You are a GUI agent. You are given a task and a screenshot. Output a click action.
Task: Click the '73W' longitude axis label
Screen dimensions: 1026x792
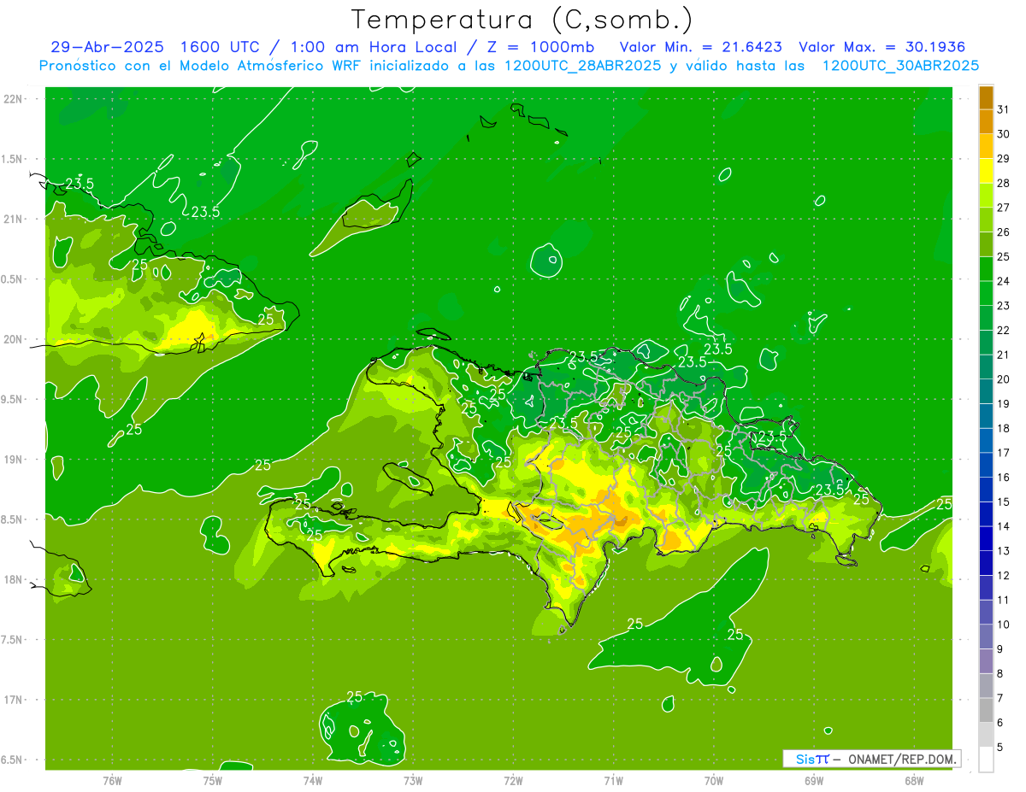point(413,781)
